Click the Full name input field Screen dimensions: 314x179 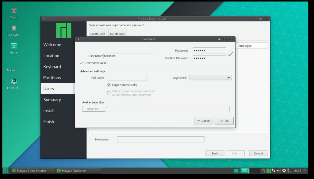click(127, 78)
